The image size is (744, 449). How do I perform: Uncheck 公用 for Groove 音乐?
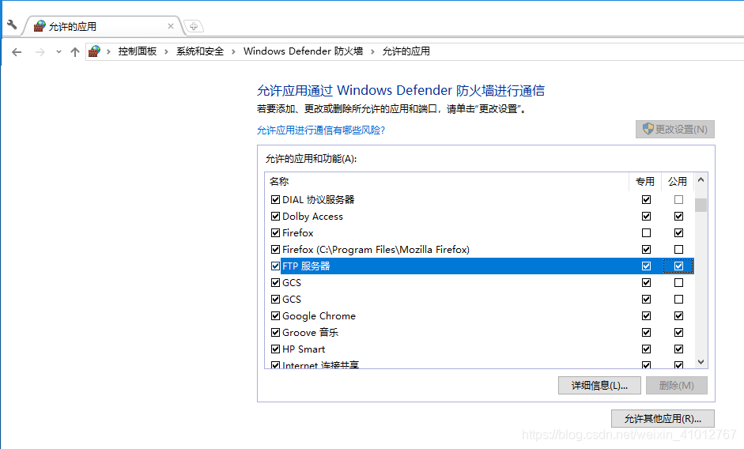(678, 332)
